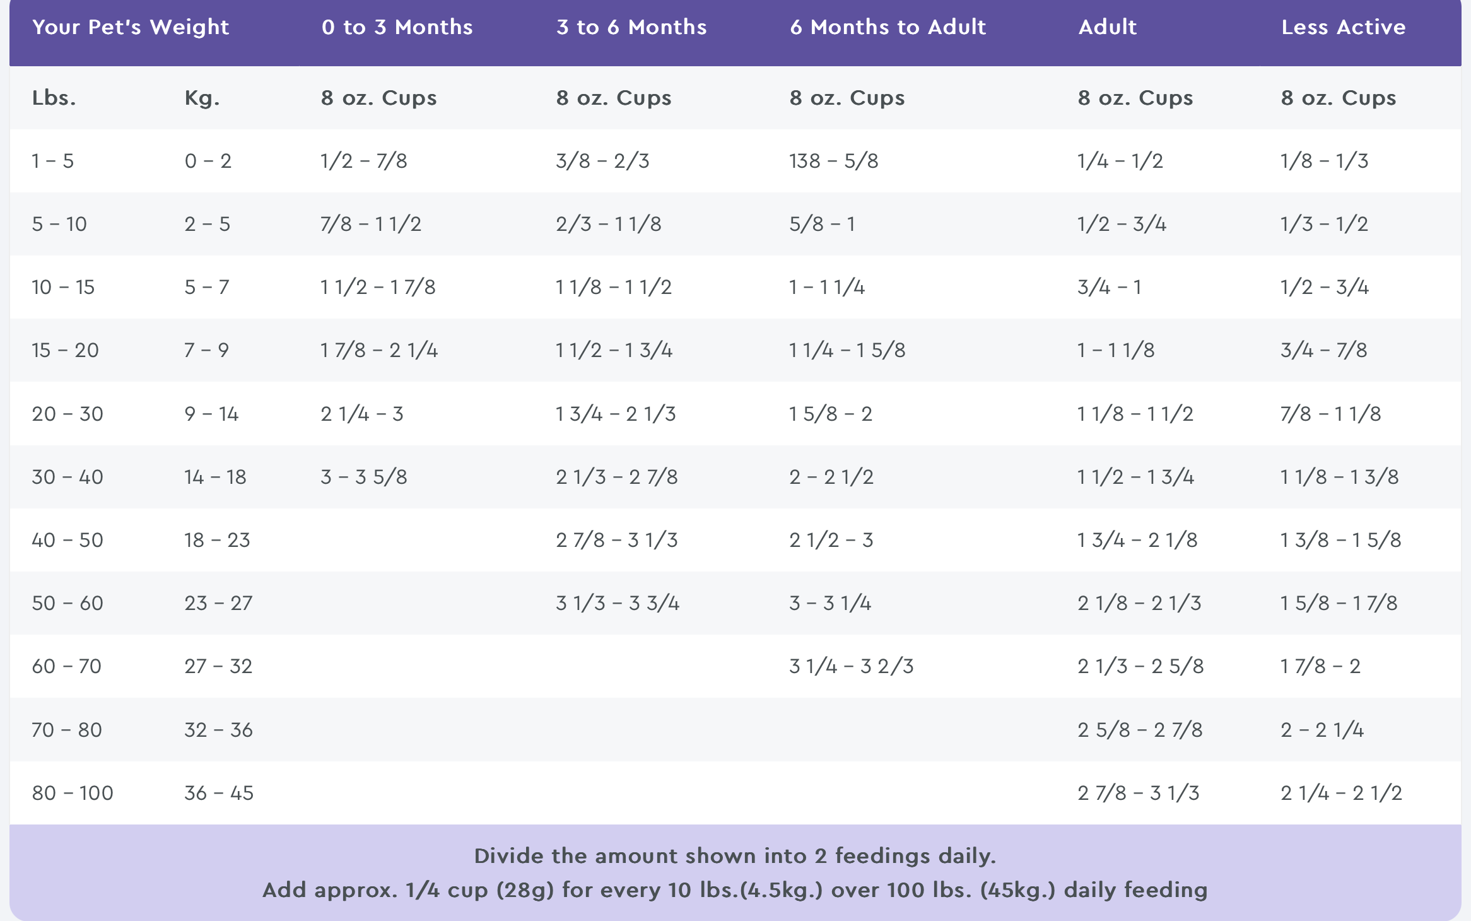Image resolution: width=1471 pixels, height=921 pixels.
Task: Select the "Less Active" column header
Action: click(1343, 27)
